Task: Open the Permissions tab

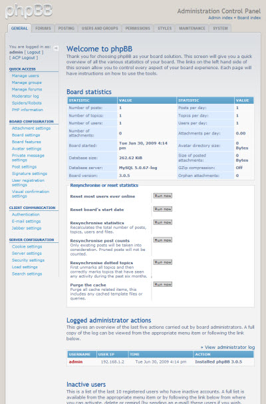Action: [x=138, y=29]
